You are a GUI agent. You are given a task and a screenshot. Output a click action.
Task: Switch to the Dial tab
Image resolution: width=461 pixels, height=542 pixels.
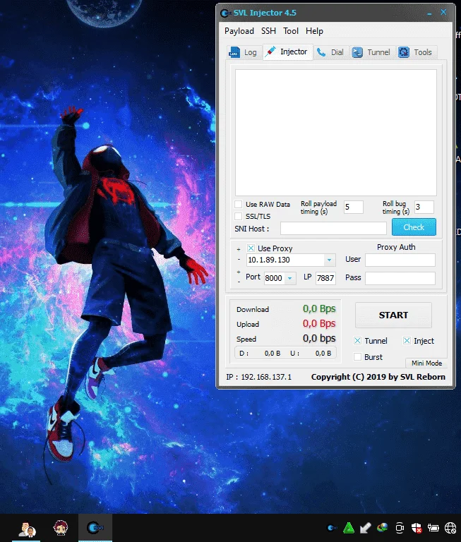(x=330, y=52)
